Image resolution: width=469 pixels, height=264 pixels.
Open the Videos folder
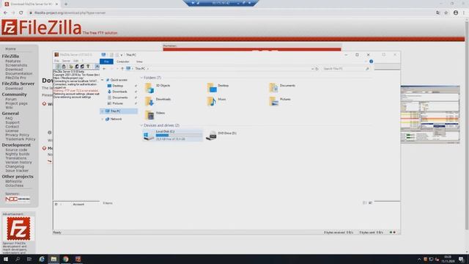pos(155,115)
